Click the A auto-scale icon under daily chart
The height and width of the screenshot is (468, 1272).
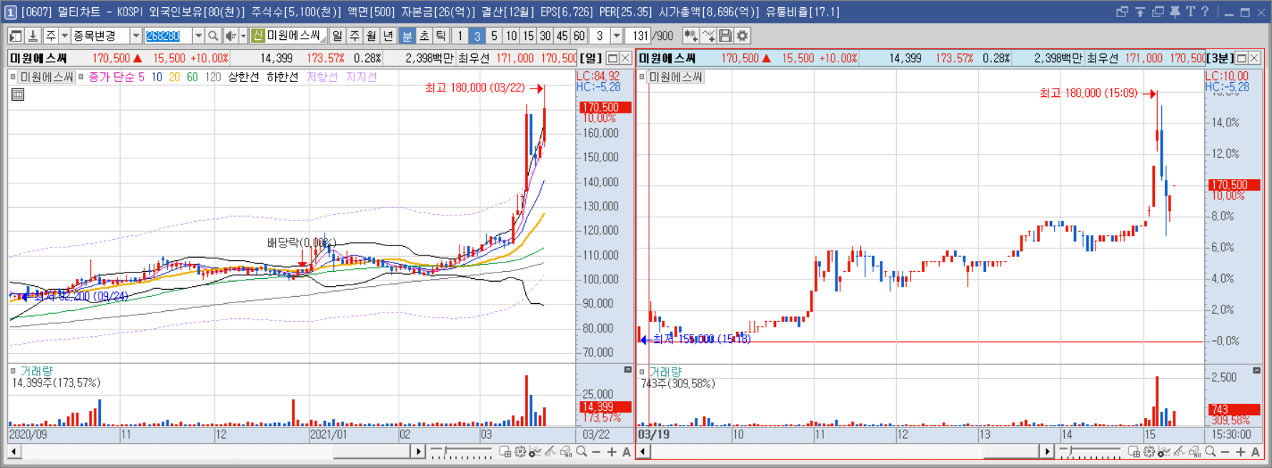(626, 452)
